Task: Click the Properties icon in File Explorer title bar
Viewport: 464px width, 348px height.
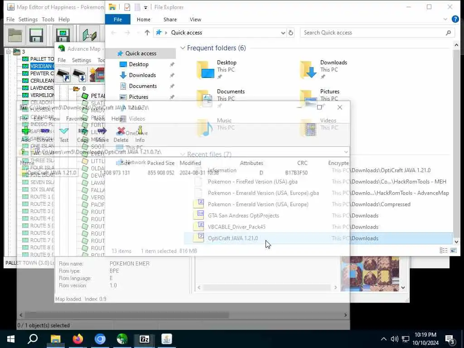Action: [127, 7]
